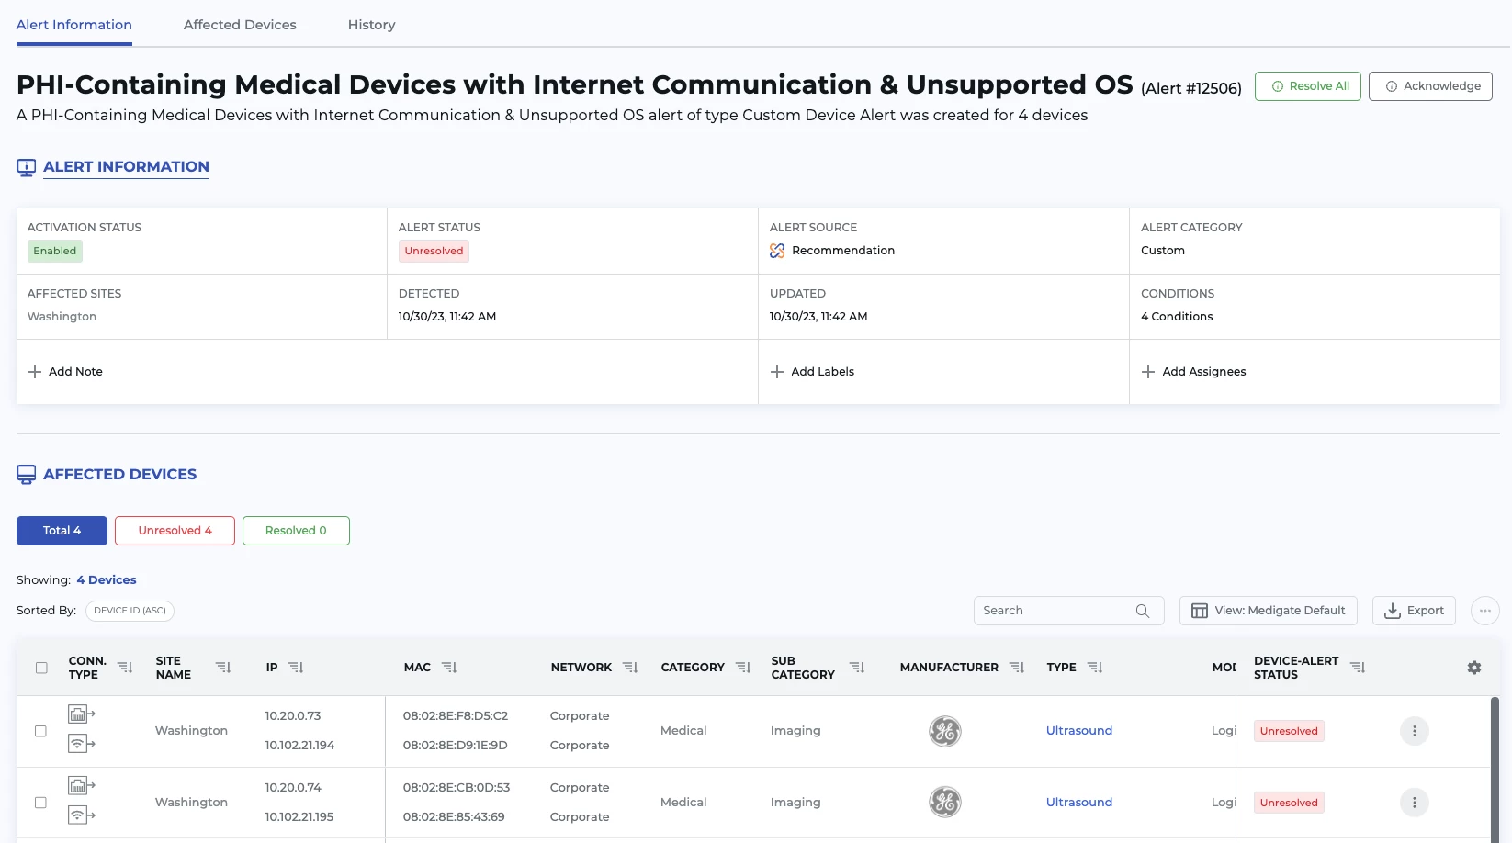Toggle the select-all checkbox in table header
The height and width of the screenshot is (843, 1512).
41,668
